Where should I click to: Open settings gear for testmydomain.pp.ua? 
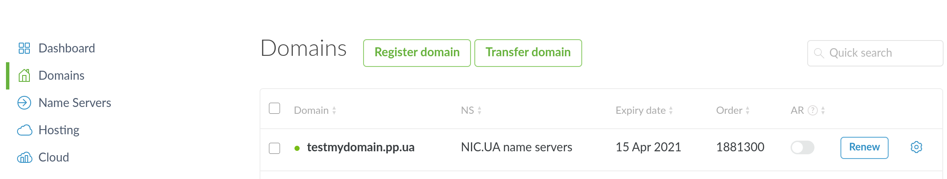916,147
